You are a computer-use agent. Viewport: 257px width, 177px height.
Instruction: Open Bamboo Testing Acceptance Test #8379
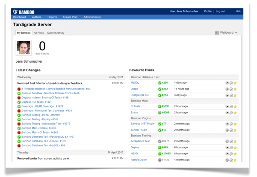(46, 124)
